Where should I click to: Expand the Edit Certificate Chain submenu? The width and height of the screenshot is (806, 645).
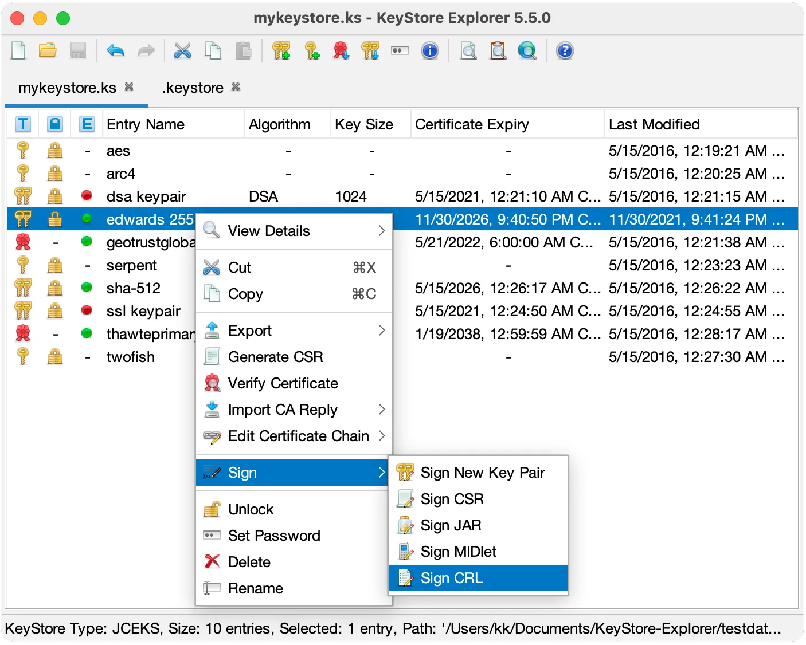pos(294,436)
